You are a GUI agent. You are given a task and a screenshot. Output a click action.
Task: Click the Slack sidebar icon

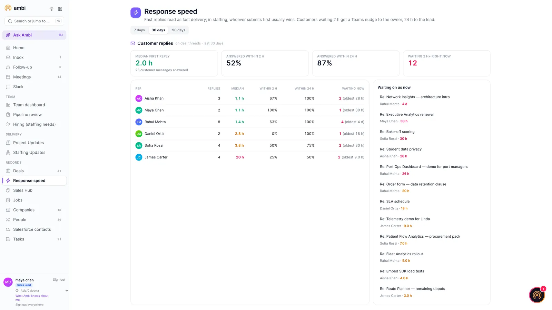(x=8, y=87)
